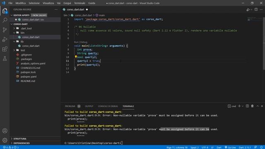The image size is (265, 149).
Task: Open editor More Actions ellipsis
Action: point(261,10)
